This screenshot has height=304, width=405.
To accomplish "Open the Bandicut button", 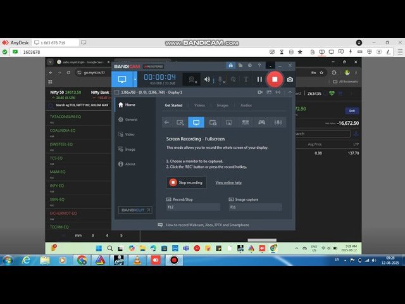I will click(135, 210).
